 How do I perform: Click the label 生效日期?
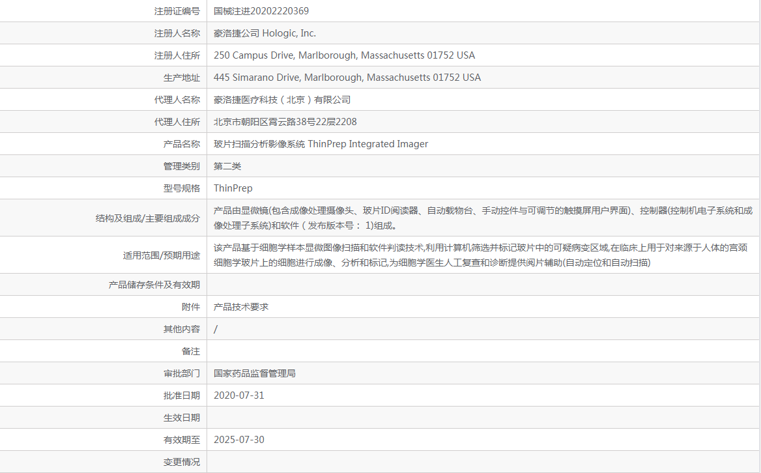click(182, 418)
